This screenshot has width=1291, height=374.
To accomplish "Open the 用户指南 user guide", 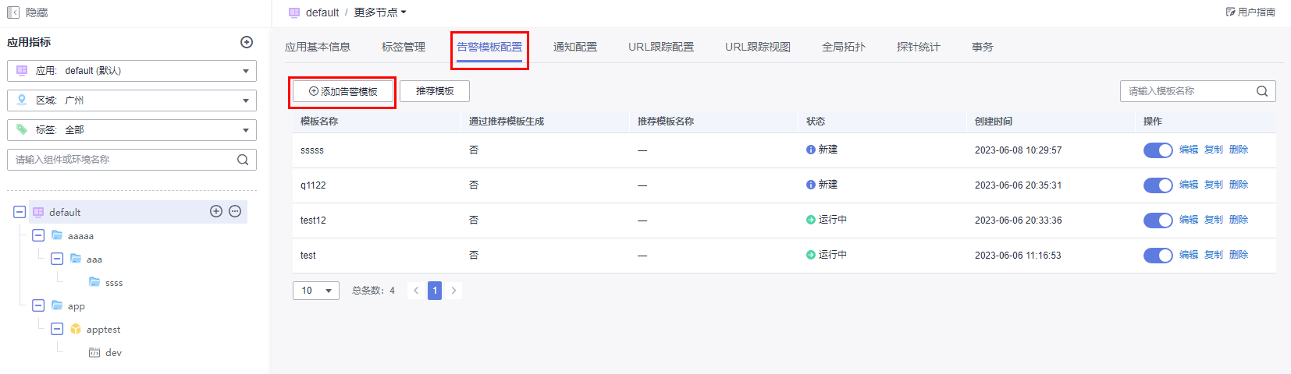I will point(1250,12).
